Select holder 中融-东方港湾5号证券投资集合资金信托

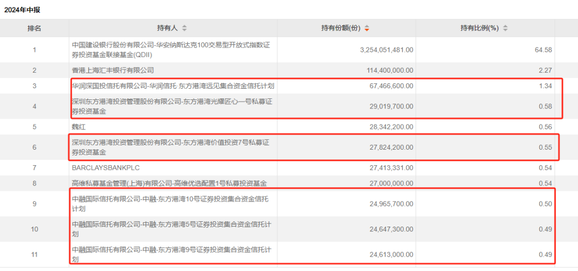(172, 229)
